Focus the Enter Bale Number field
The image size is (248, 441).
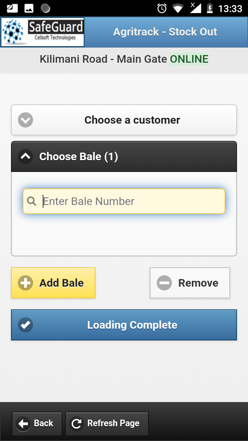pos(131,201)
